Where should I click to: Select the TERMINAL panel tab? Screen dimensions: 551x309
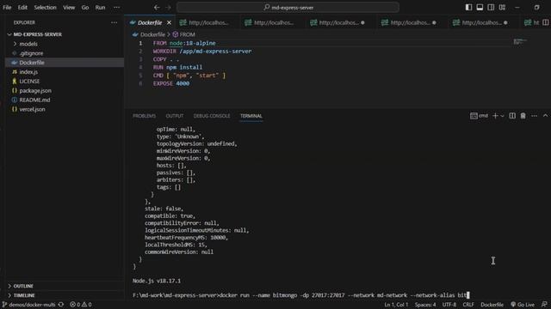[x=251, y=116]
